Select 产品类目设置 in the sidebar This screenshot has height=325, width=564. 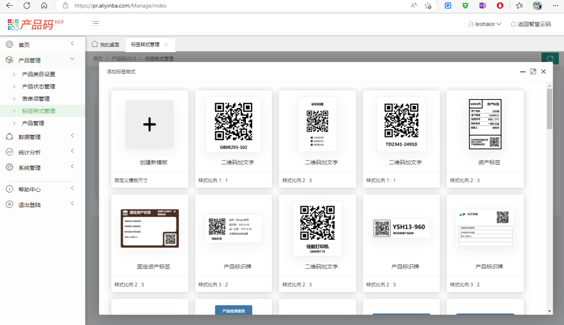click(x=39, y=74)
